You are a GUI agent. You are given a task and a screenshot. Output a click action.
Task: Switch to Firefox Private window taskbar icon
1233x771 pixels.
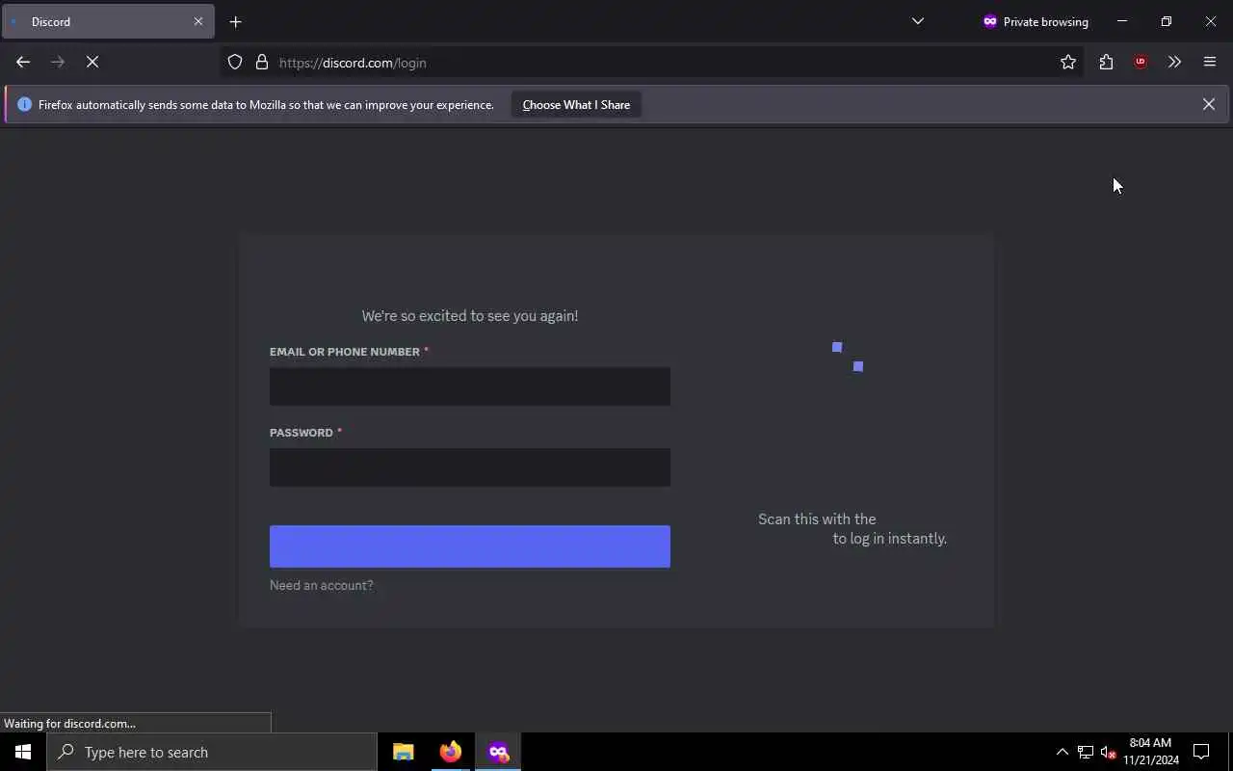(x=498, y=752)
